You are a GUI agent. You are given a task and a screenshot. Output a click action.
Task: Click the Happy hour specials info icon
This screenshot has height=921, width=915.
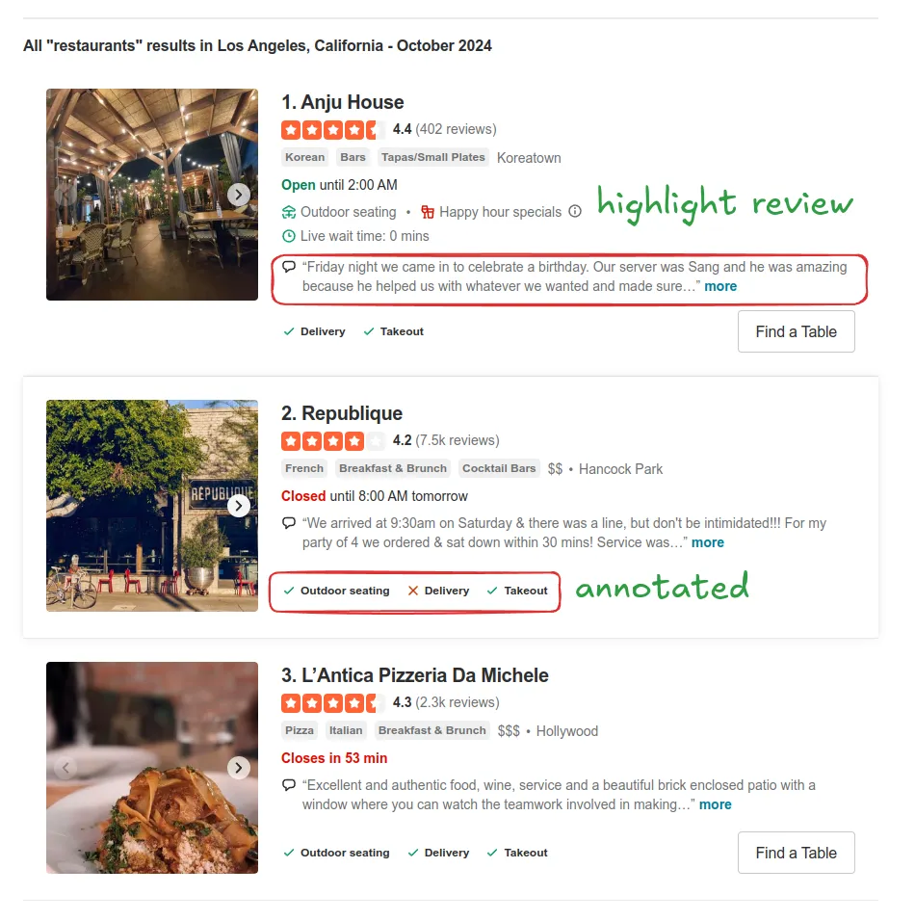(575, 211)
